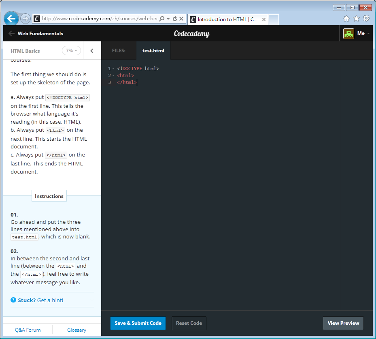Fold code at line 2 arrow
This screenshot has width=376, height=339.
113,76
